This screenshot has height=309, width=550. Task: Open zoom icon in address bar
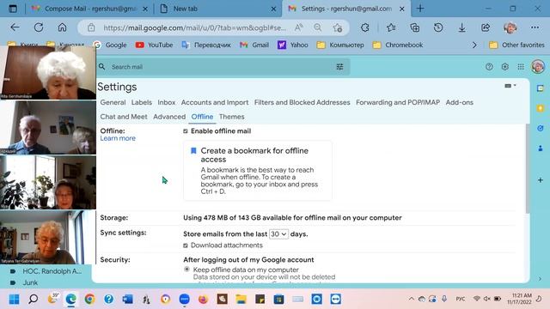coord(317,27)
